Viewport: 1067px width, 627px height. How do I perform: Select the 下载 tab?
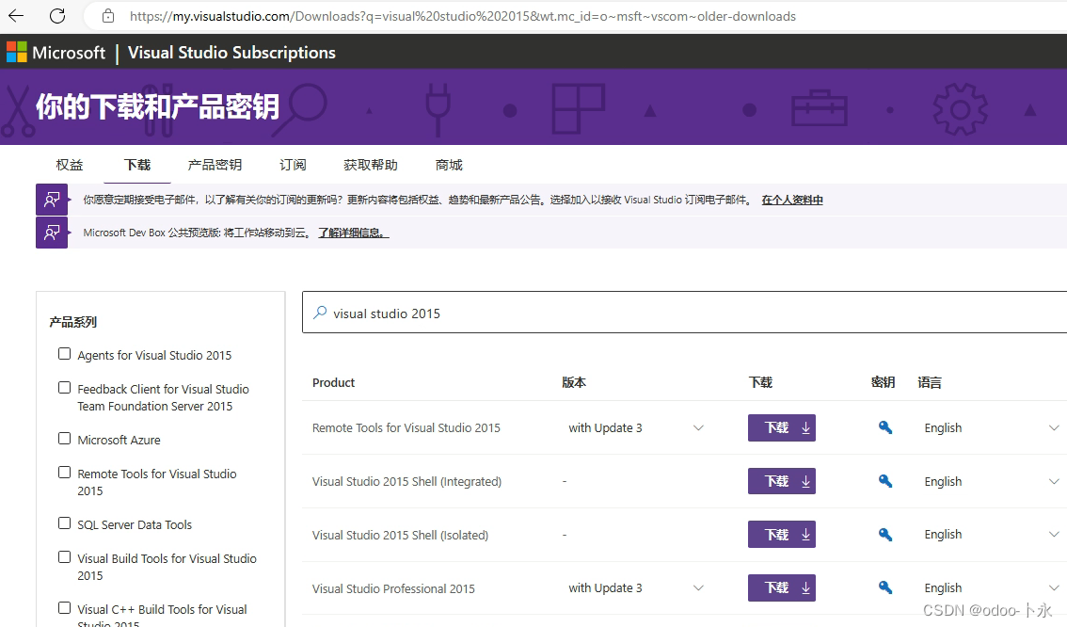point(136,165)
